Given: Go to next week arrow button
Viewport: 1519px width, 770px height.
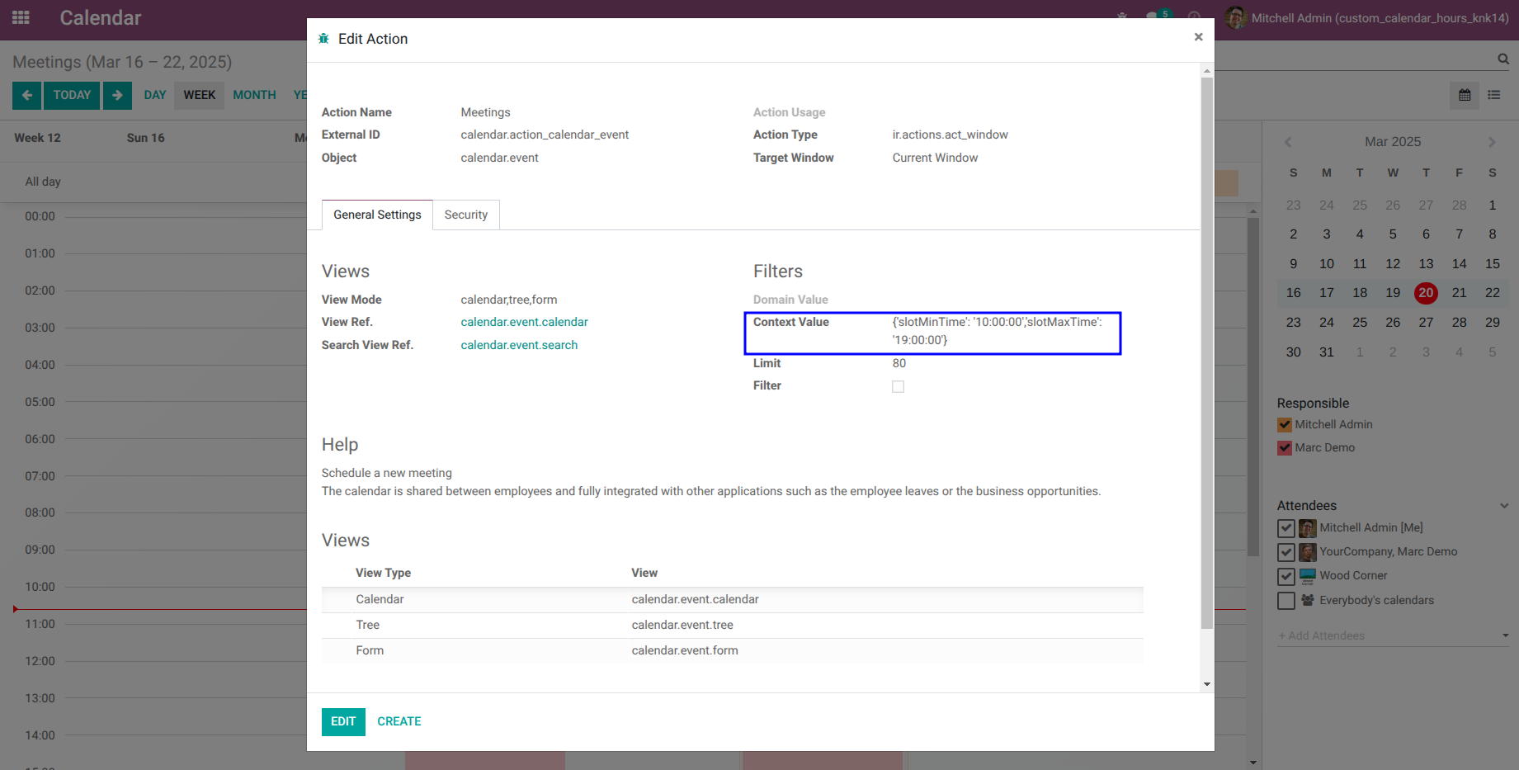Looking at the screenshot, I should coord(117,95).
